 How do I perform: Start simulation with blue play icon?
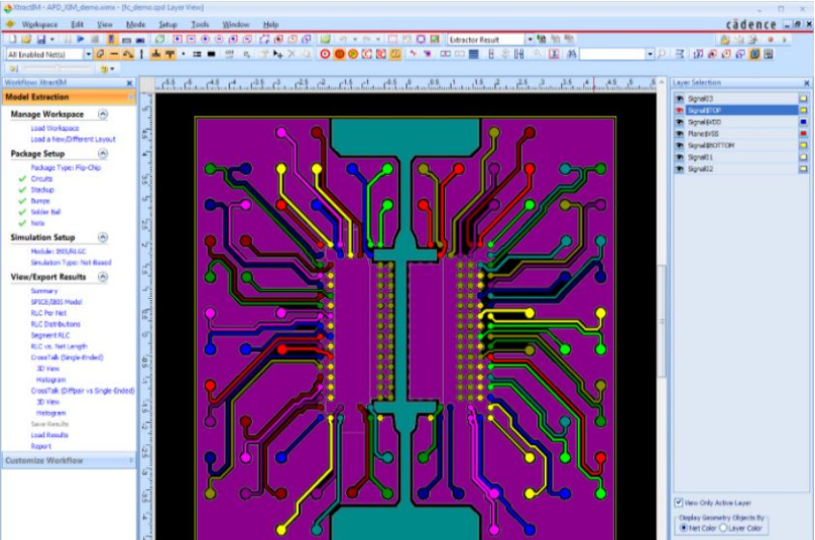coord(81,39)
